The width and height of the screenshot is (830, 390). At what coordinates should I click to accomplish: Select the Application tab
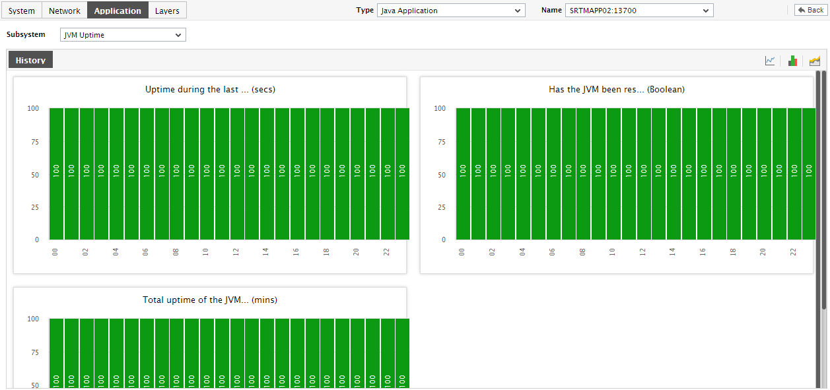coord(118,11)
